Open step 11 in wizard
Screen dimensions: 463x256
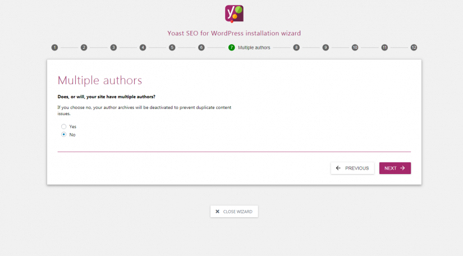pyautogui.click(x=384, y=48)
